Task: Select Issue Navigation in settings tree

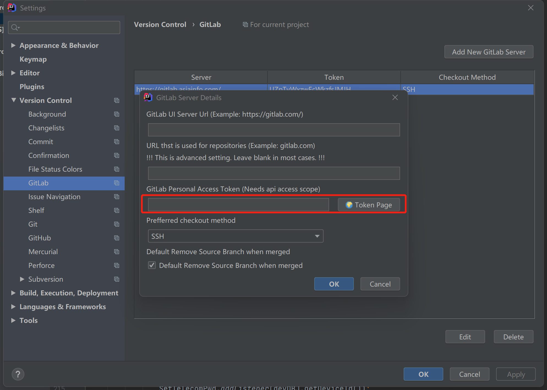Action: click(54, 197)
